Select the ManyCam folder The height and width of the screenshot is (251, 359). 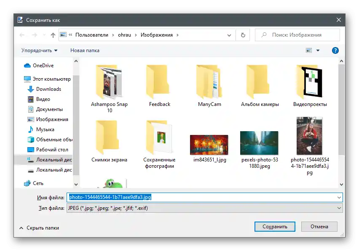(x=209, y=86)
